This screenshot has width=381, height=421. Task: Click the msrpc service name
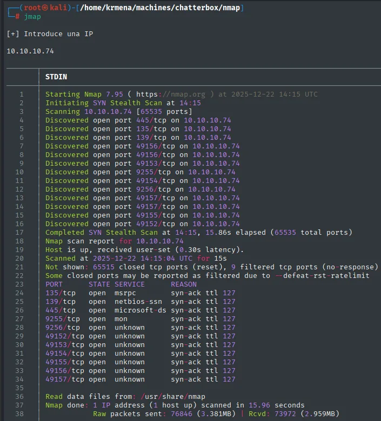(x=125, y=293)
